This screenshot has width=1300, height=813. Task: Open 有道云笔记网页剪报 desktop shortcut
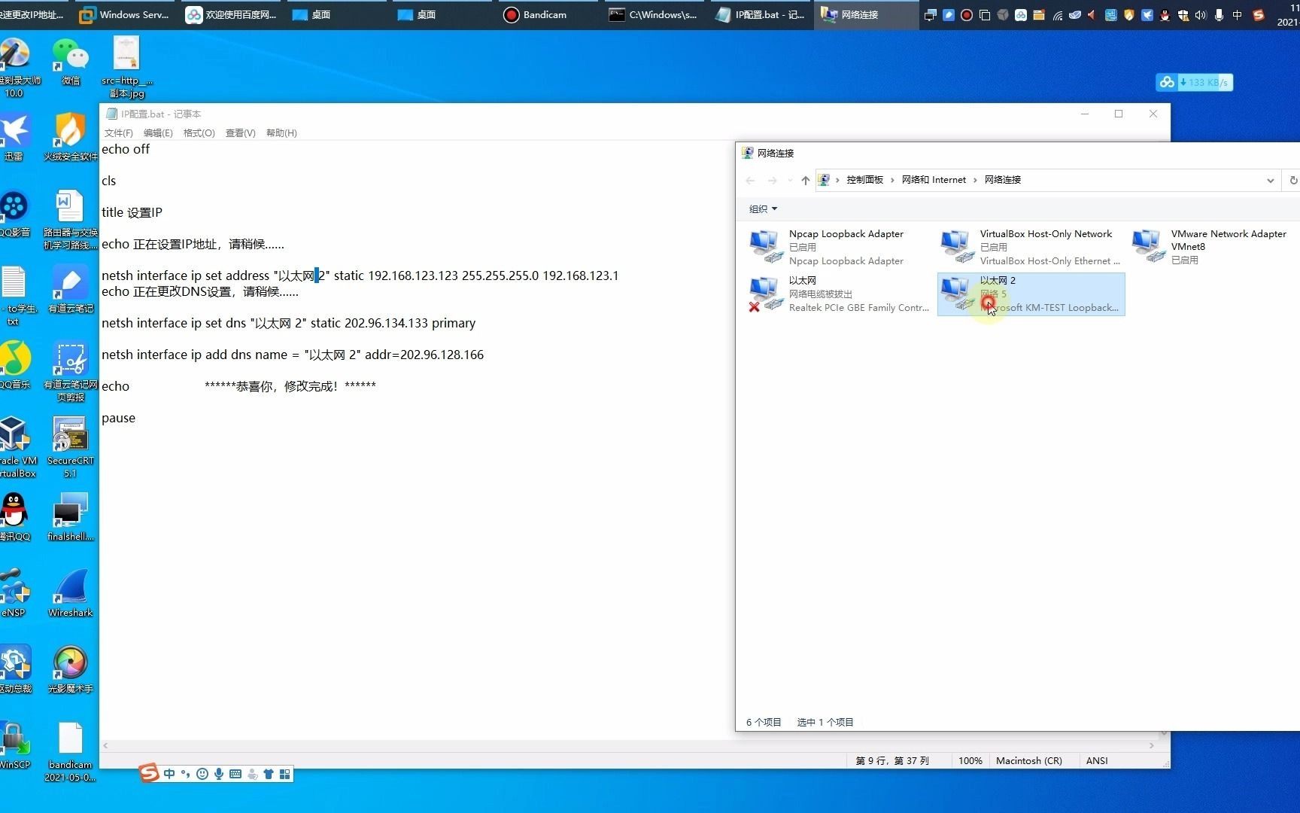tap(70, 372)
